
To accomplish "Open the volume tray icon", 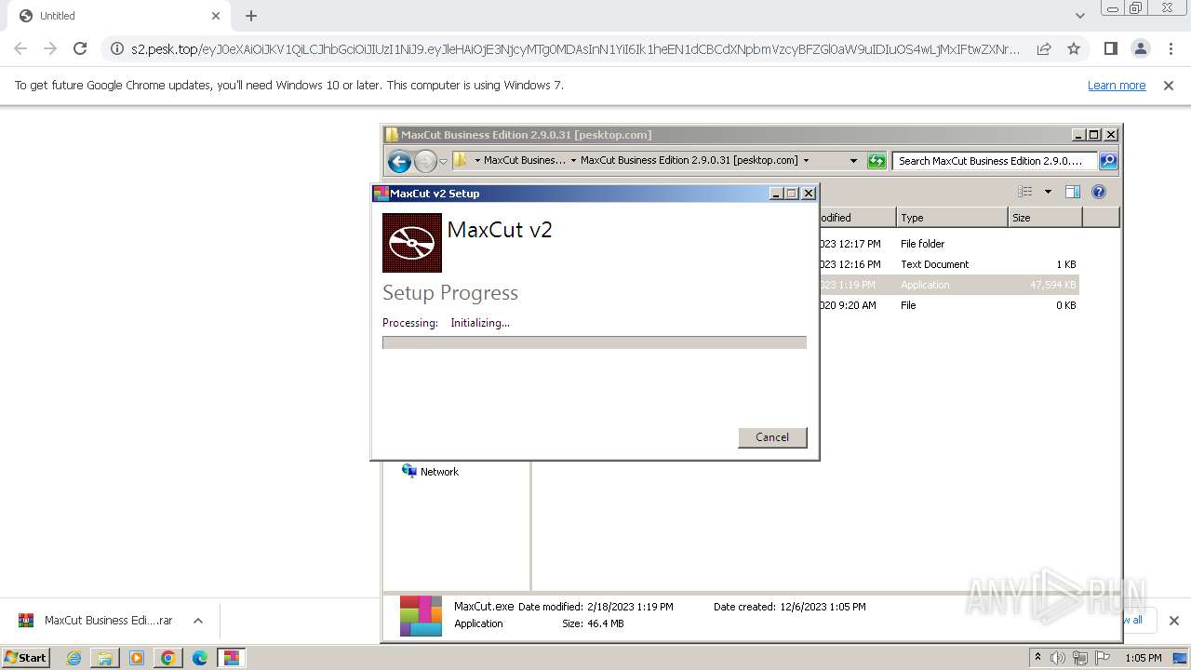I will (1058, 658).
